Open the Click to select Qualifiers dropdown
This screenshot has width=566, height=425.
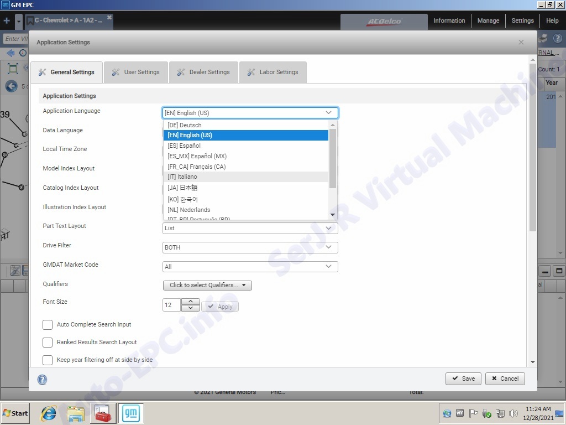pos(207,285)
